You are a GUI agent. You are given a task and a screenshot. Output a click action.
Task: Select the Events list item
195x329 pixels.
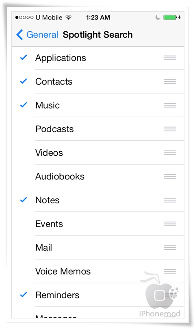pyautogui.click(x=98, y=224)
